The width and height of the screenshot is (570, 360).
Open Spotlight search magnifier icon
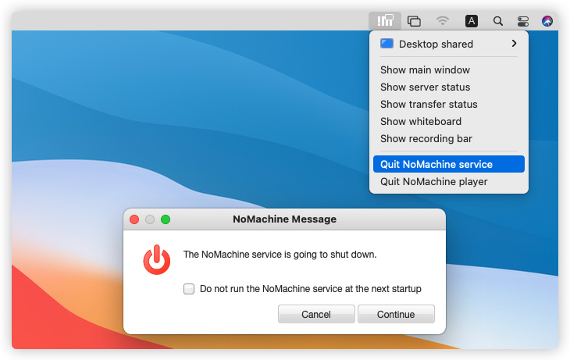tap(497, 21)
